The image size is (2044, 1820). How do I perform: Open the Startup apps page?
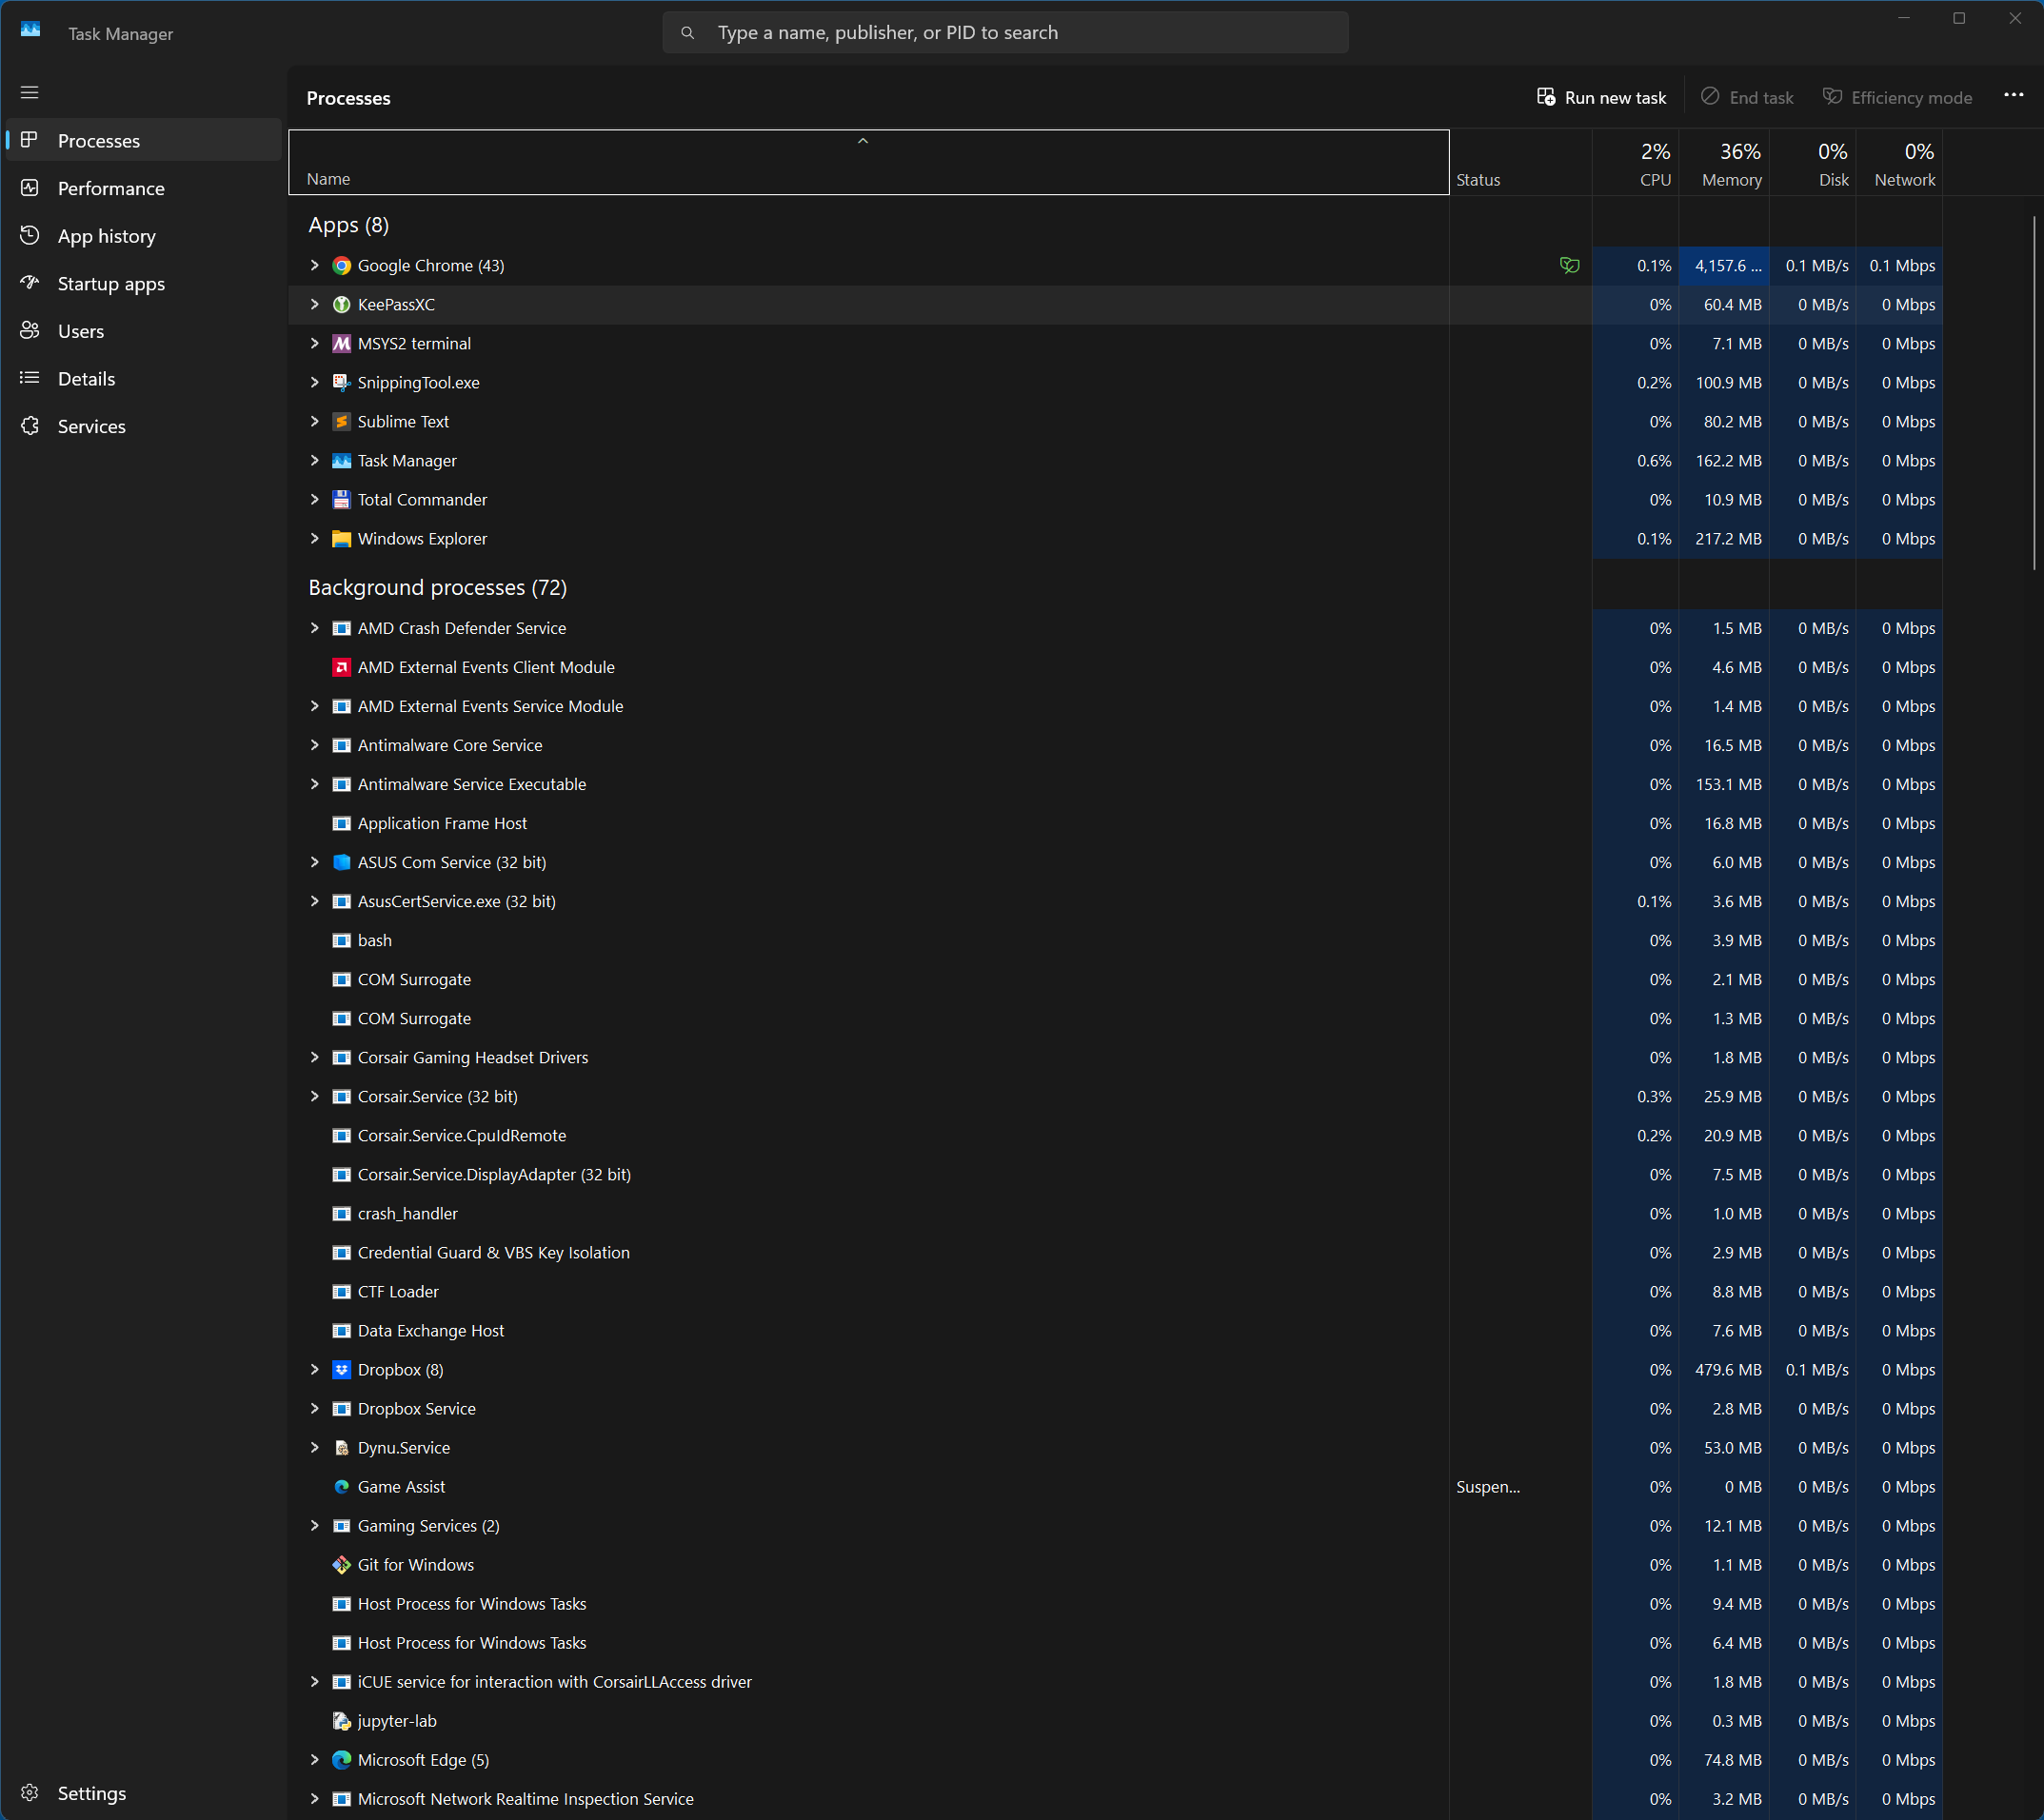144,284
